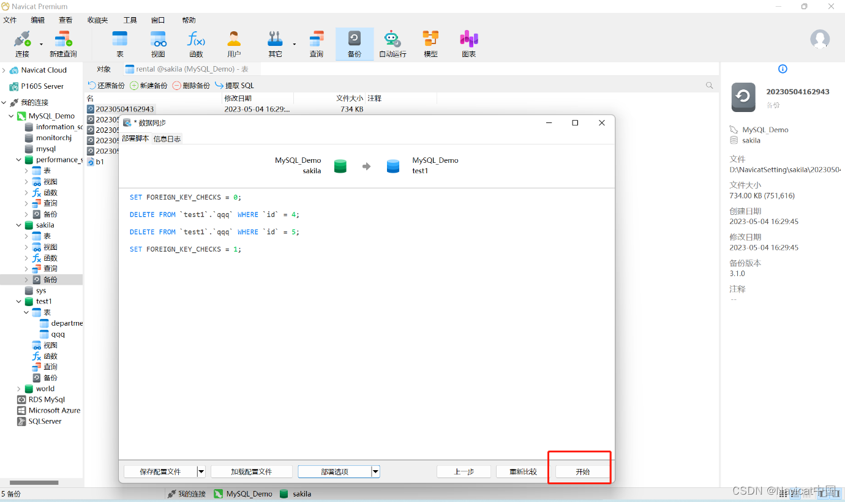Click the green source database icon in dialog
845x502 pixels.
pos(340,166)
